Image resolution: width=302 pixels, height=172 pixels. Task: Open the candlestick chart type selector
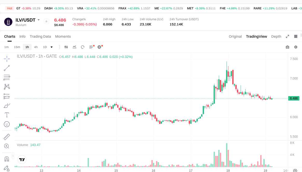(66, 47)
